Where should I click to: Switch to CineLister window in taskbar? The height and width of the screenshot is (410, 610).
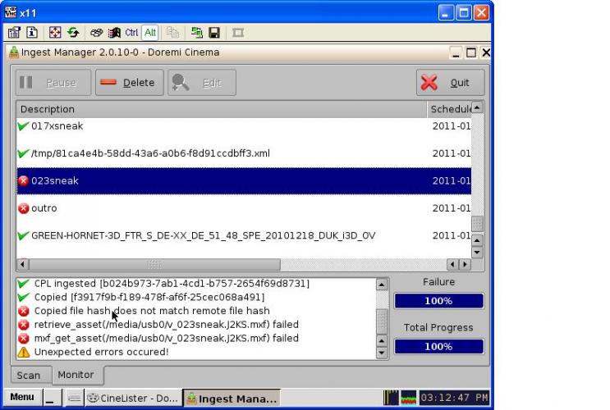coord(131,399)
